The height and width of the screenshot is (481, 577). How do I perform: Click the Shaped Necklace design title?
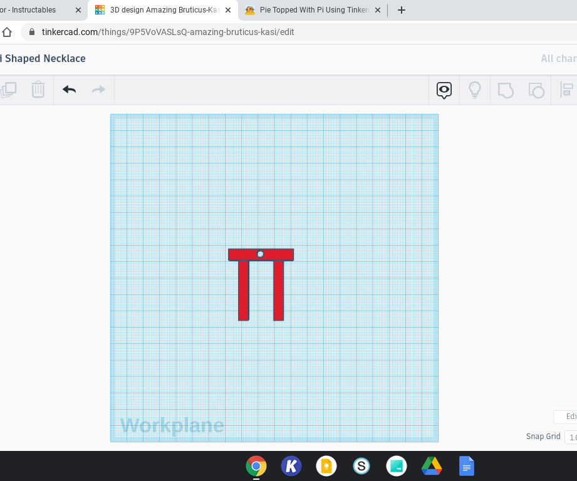pos(43,58)
